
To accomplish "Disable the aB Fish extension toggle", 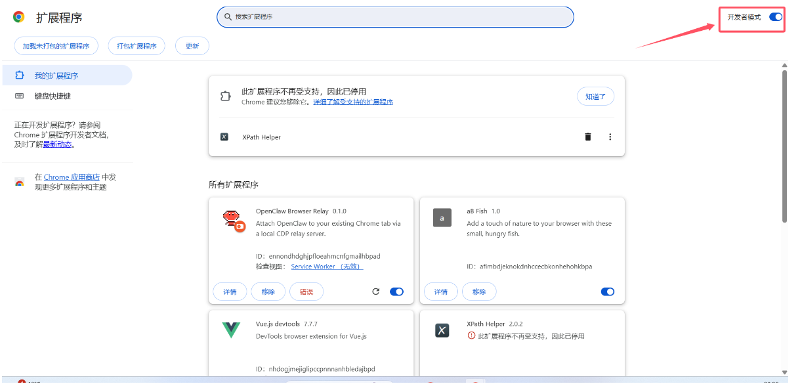I will (x=608, y=291).
